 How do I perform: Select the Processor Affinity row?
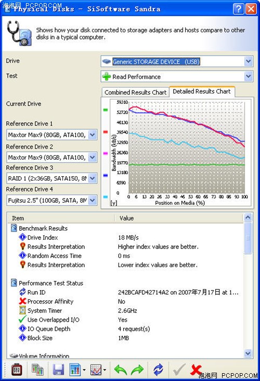pos(125,301)
